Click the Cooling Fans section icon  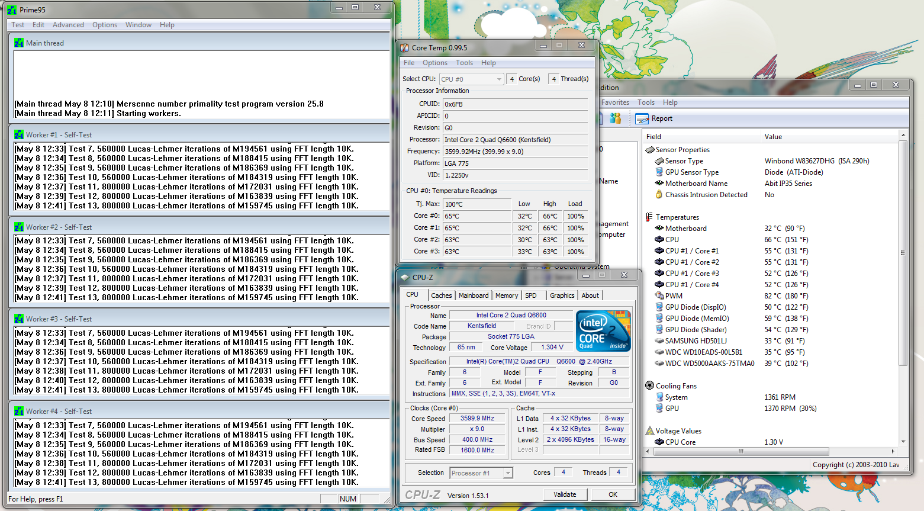click(x=650, y=385)
